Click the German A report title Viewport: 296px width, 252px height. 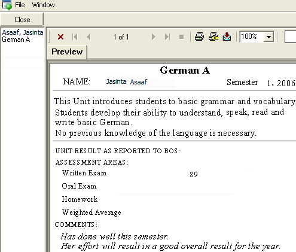(185, 70)
